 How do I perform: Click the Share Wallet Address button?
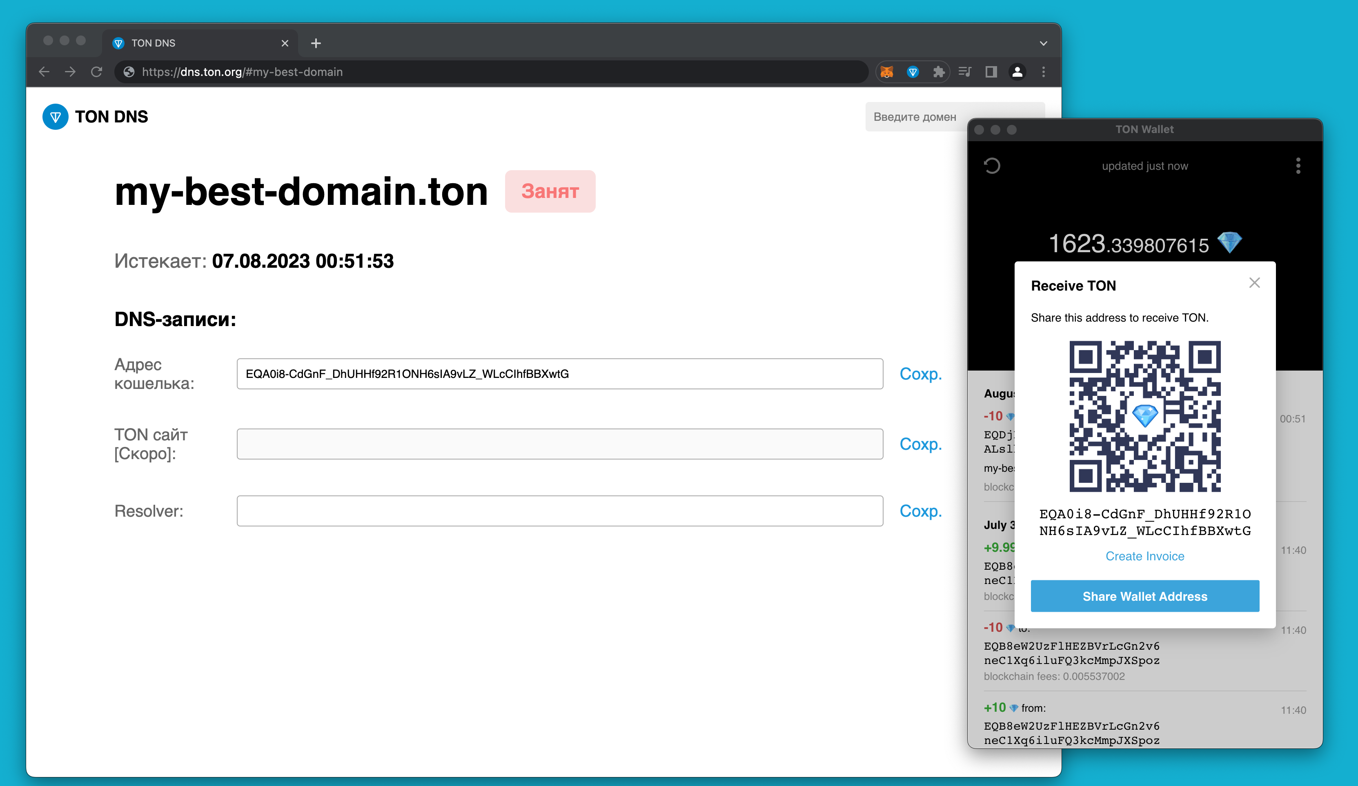pos(1144,596)
